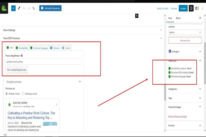
Task: Click the redo arrow
Action: click(29, 8)
